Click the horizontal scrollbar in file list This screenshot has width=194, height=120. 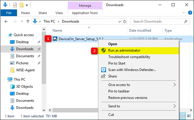tap(73, 110)
